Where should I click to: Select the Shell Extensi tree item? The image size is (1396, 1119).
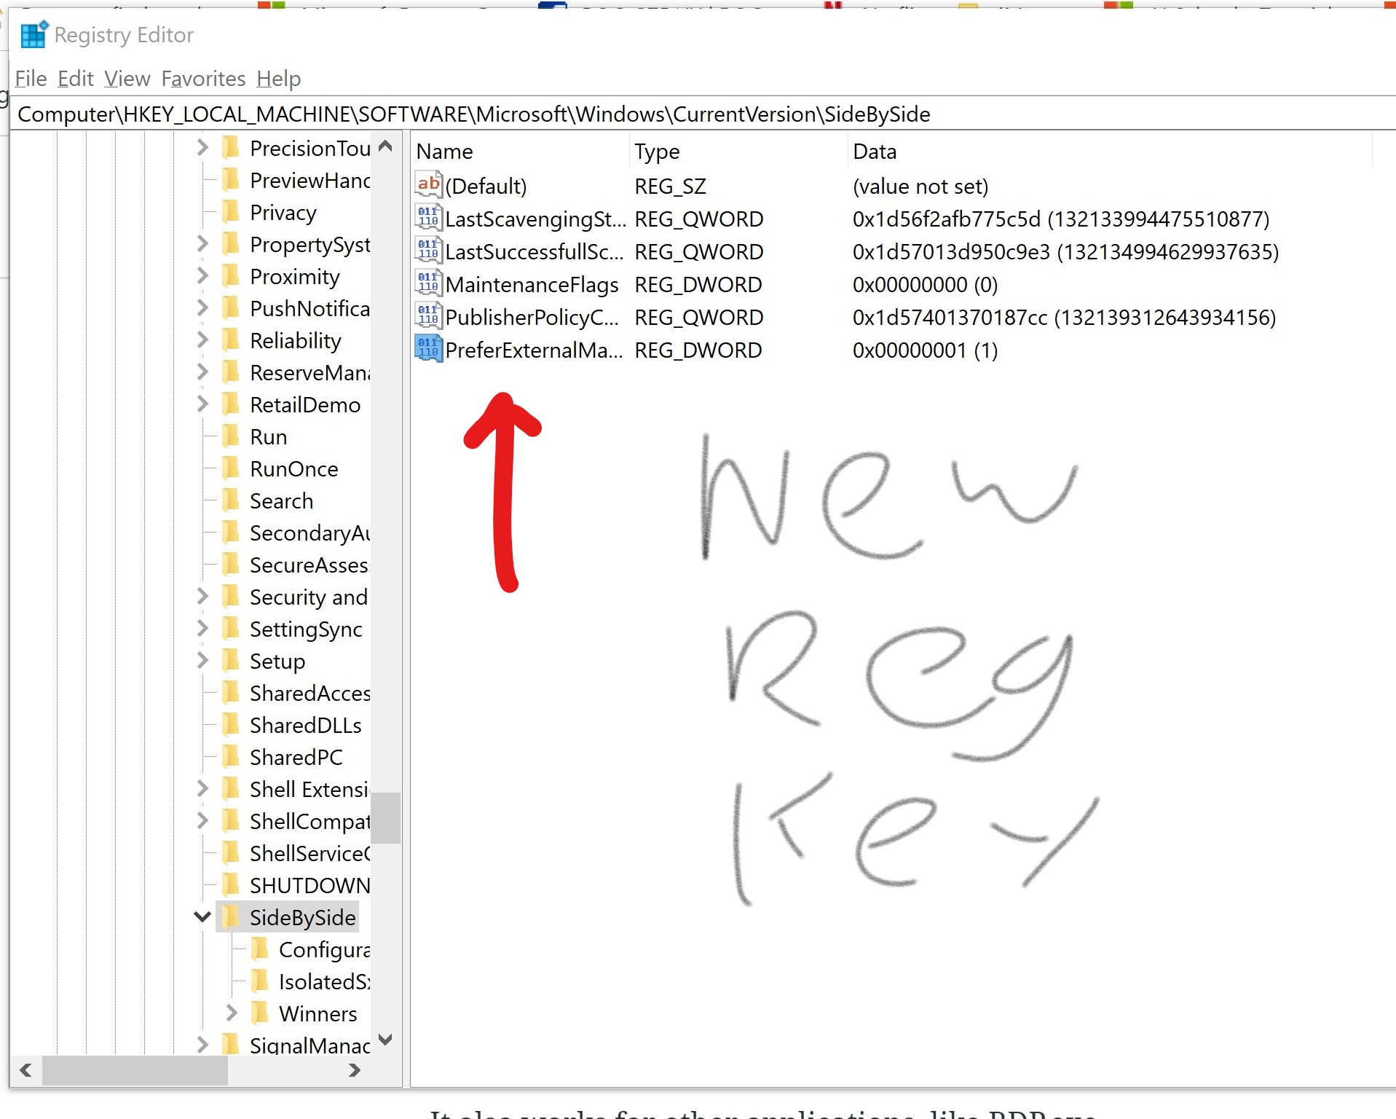coord(309,790)
